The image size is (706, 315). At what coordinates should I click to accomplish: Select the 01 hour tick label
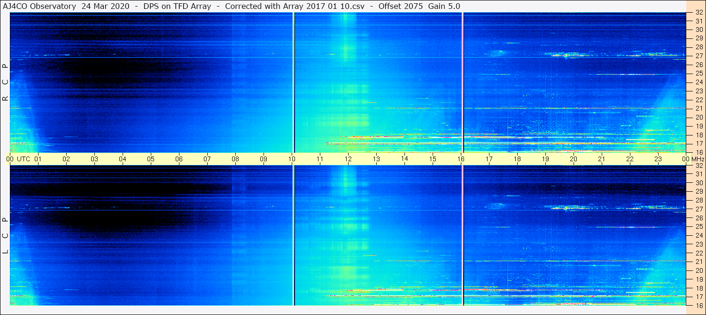click(x=38, y=159)
